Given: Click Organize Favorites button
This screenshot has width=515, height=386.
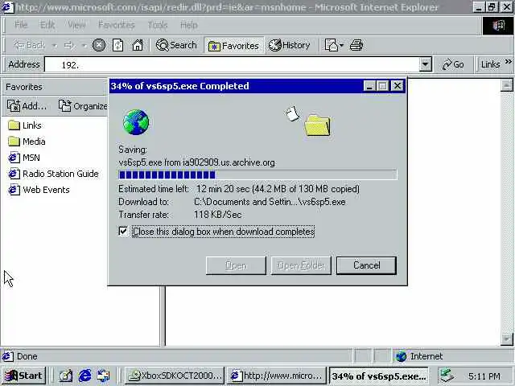Looking at the screenshot, I should coord(82,105).
